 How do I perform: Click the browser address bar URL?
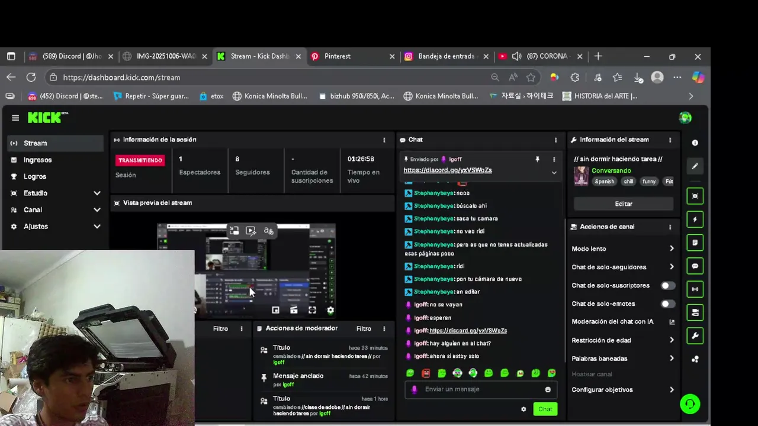click(x=121, y=78)
